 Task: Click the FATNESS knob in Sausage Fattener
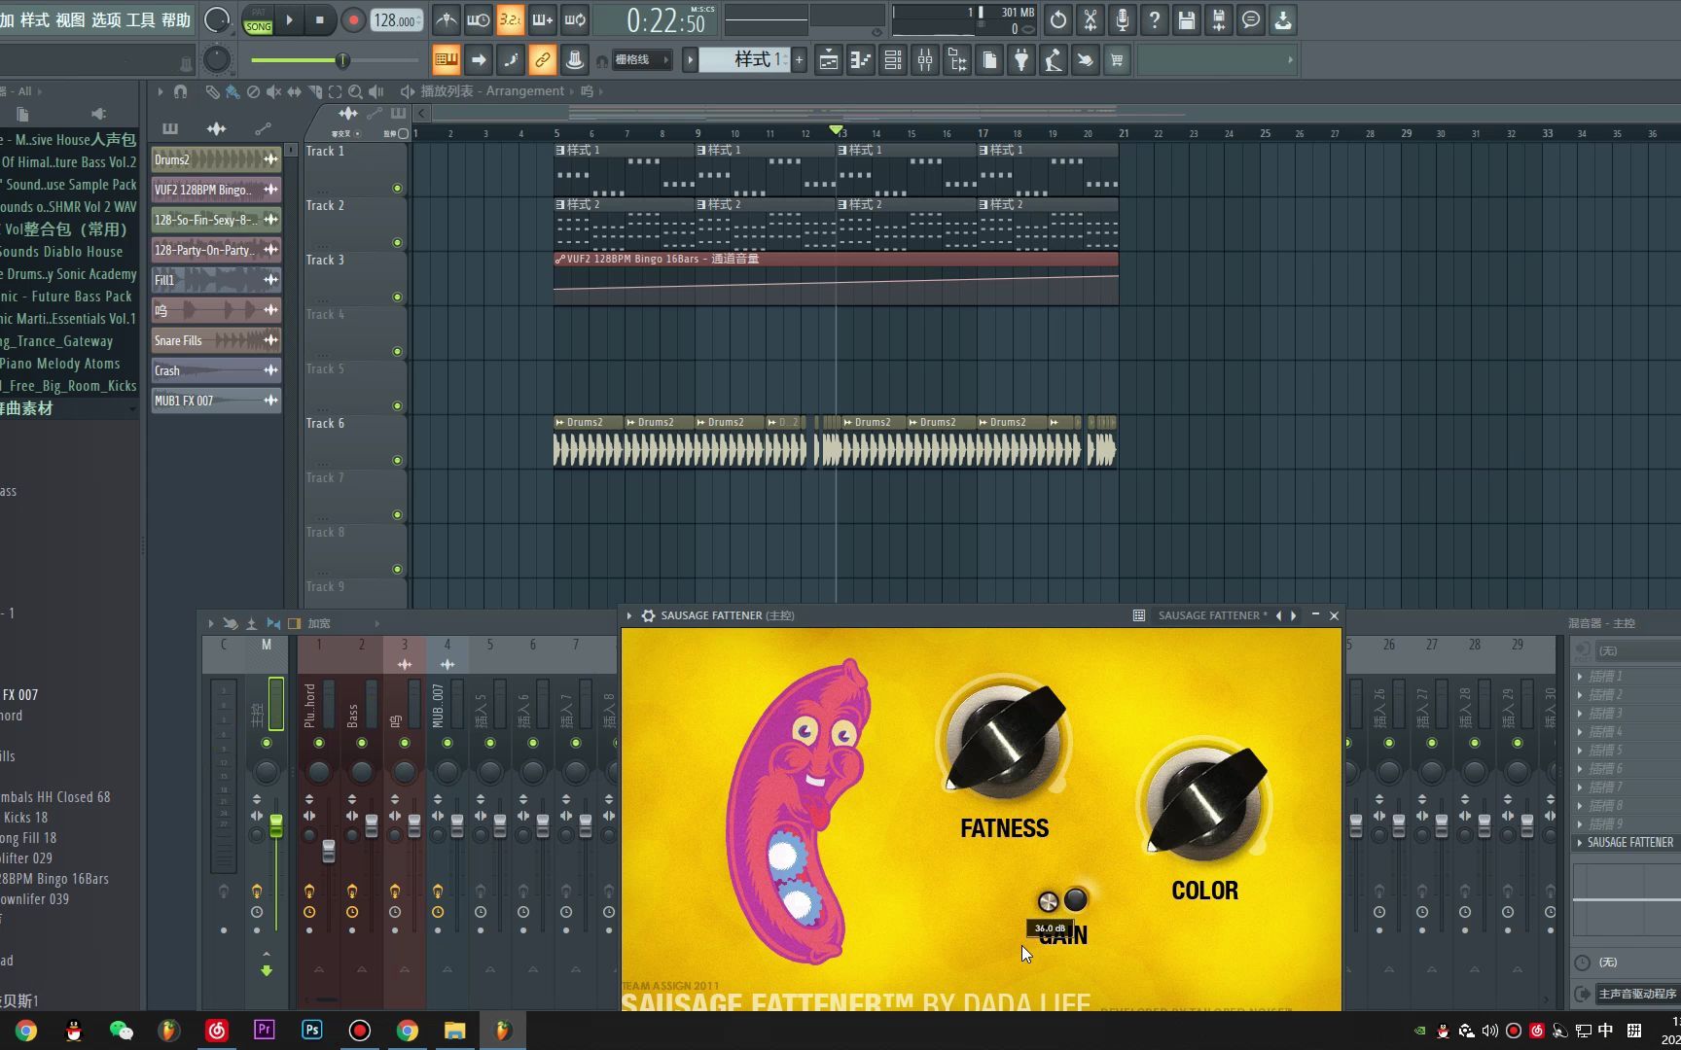[1004, 741]
